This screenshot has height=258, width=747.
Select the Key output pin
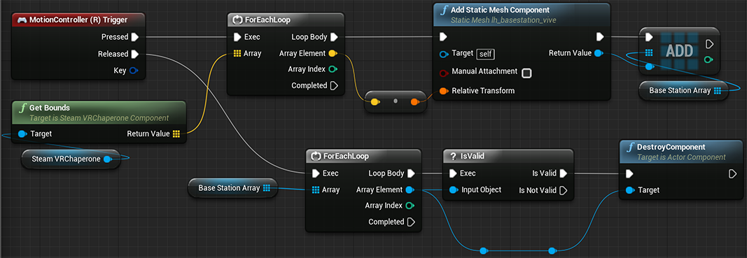click(x=134, y=71)
